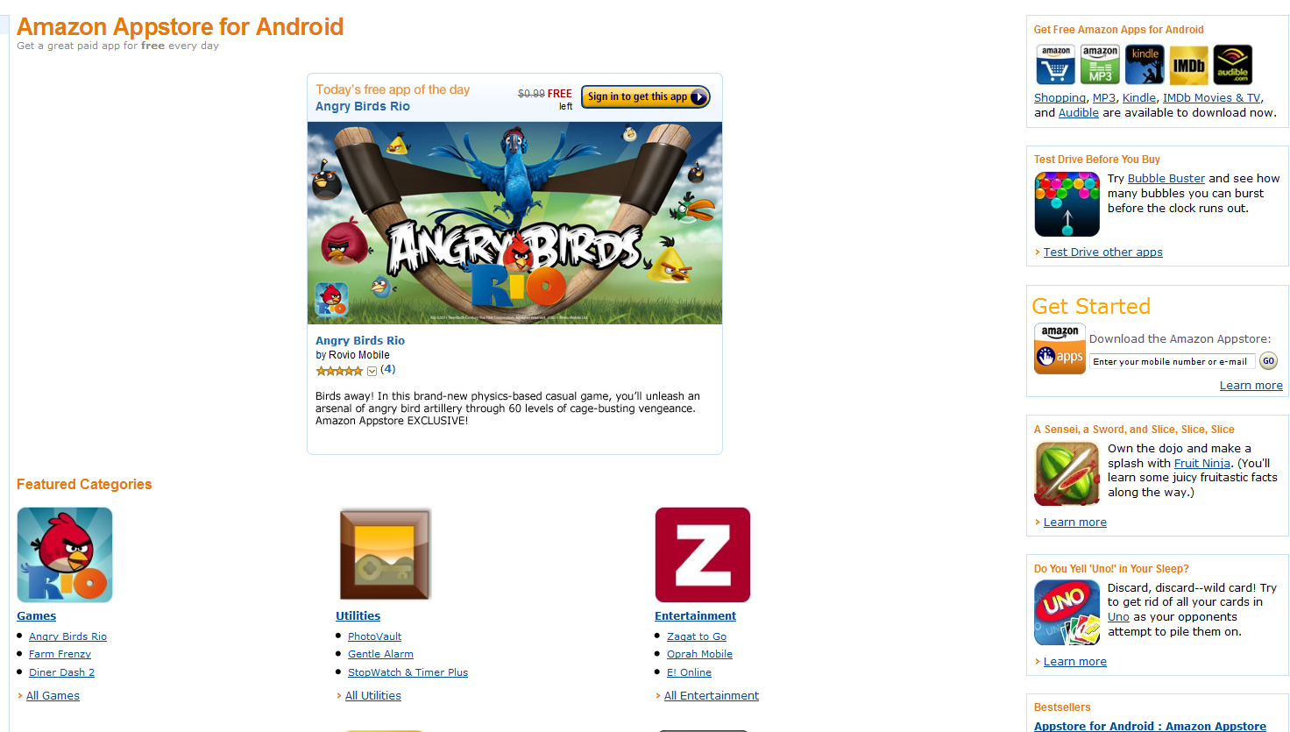This screenshot has width=1290, height=732.
Task: Click the mobile number or e-mail field
Action: (x=1173, y=361)
